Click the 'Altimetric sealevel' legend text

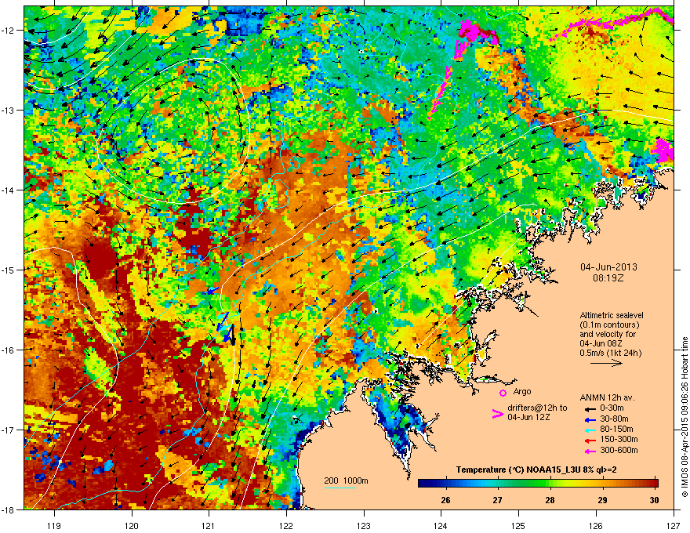612,315
